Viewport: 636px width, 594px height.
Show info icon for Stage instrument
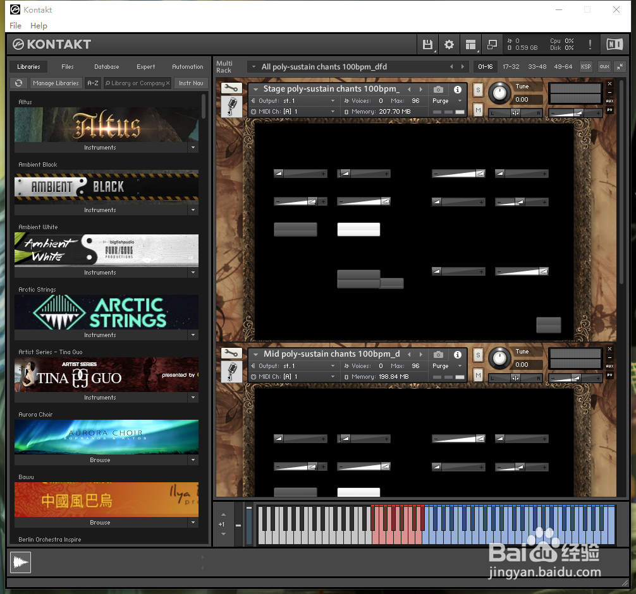click(x=458, y=90)
